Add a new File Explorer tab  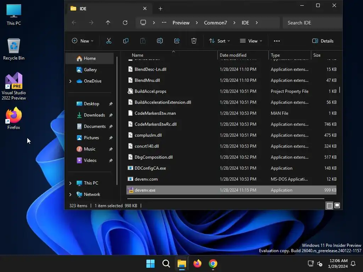160,9
